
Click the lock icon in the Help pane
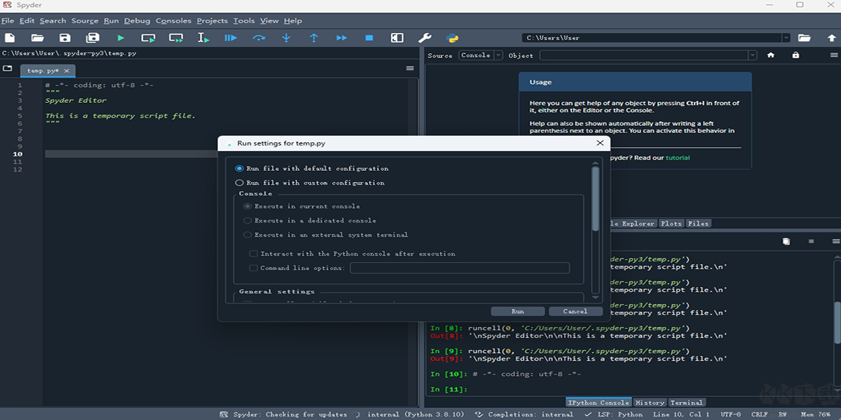point(795,55)
